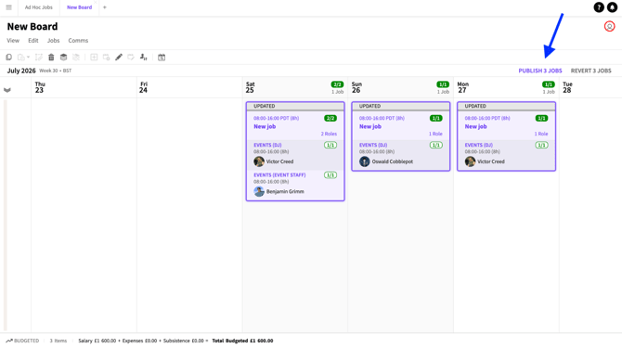622x348 pixels.
Task: Collapse rows with the double-chevron icon
Action: click(x=7, y=90)
